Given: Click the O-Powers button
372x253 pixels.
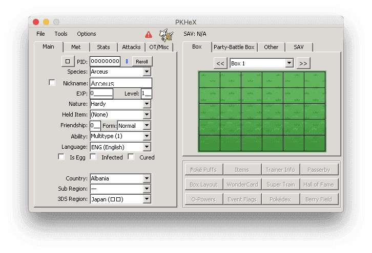Looking at the screenshot, I should click(203, 199).
